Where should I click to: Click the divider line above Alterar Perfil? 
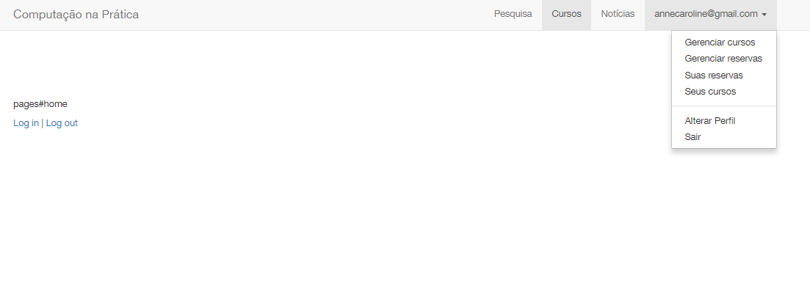coord(724,106)
